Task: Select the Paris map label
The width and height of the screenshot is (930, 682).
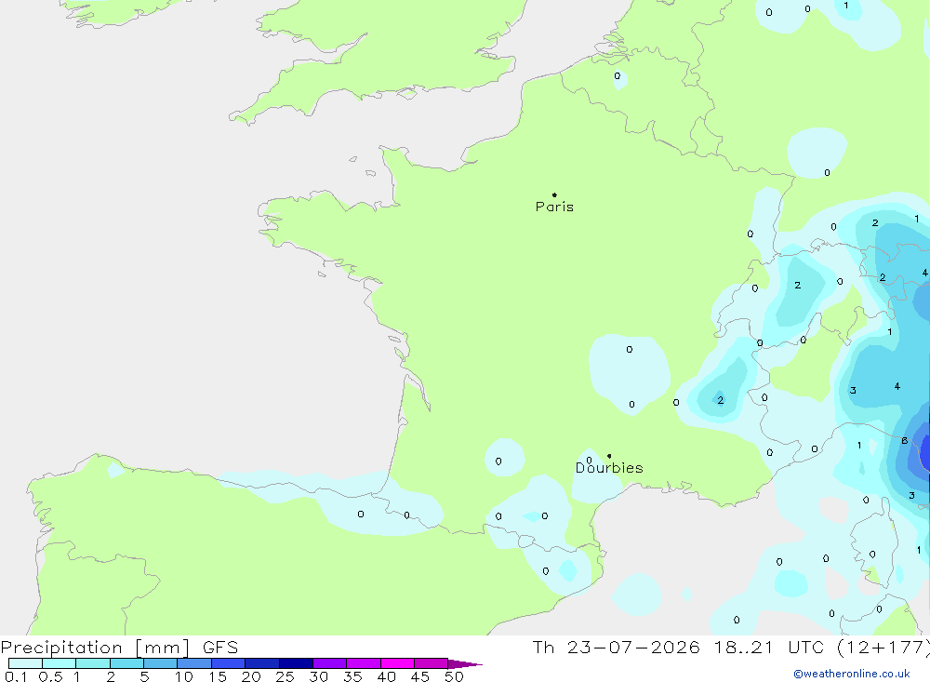Action: pyautogui.click(x=554, y=207)
